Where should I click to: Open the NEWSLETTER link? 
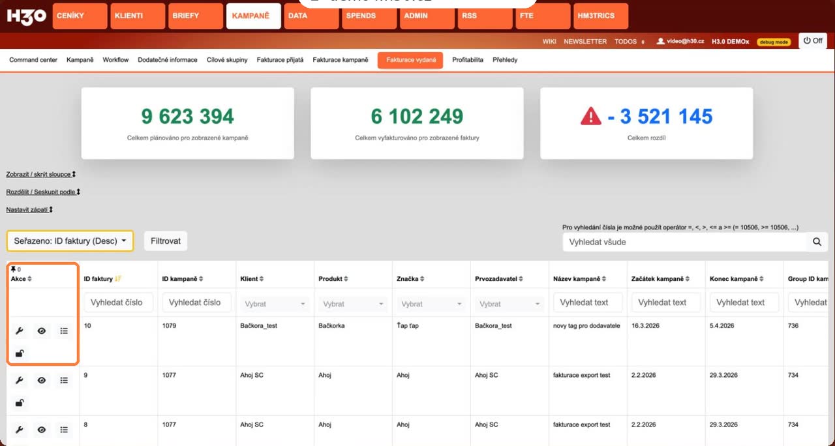pos(585,42)
